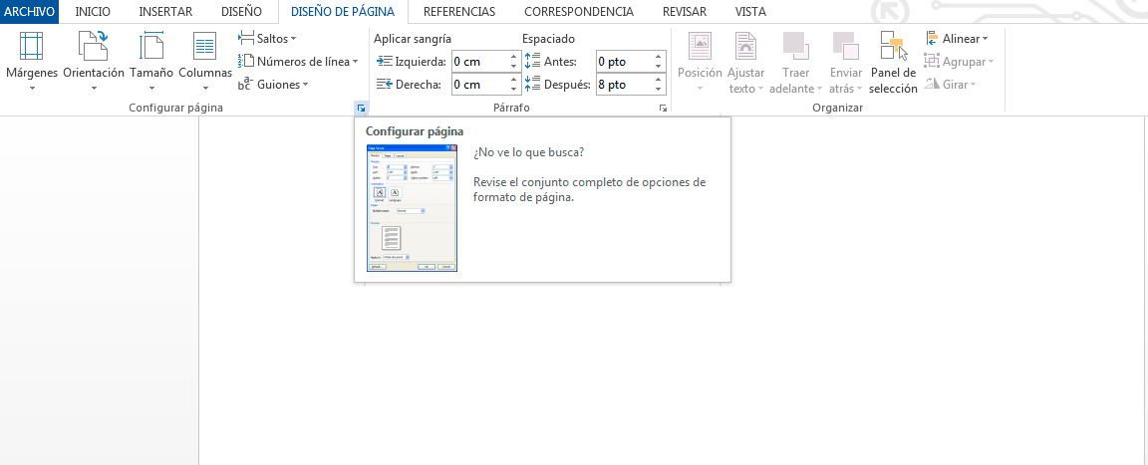Click the Después spacing icon
The width and height of the screenshot is (1148, 465).
[x=532, y=85]
